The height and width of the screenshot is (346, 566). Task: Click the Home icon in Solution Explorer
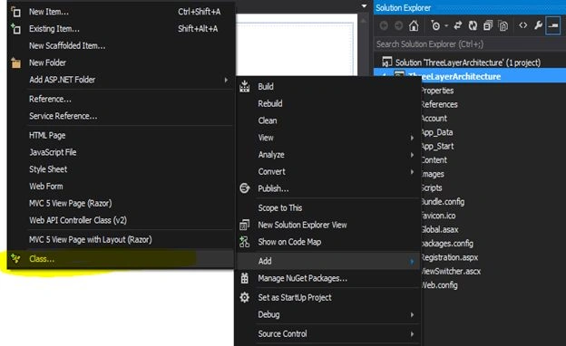[x=414, y=25]
